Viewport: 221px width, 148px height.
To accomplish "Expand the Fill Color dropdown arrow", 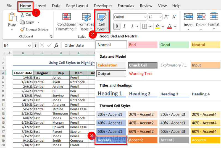I will (x=163, y=26).
